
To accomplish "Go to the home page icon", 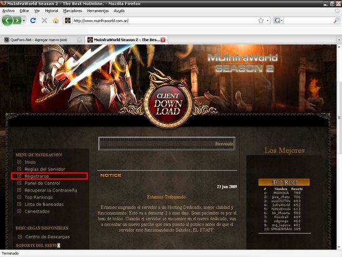I will 56,21.
